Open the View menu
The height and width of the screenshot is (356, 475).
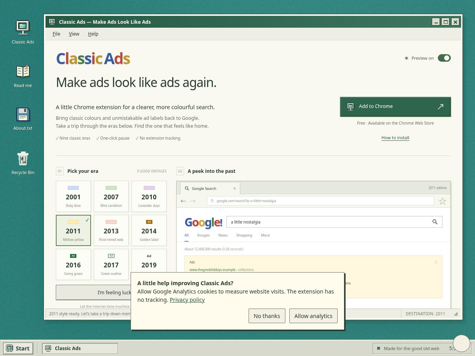[74, 34]
